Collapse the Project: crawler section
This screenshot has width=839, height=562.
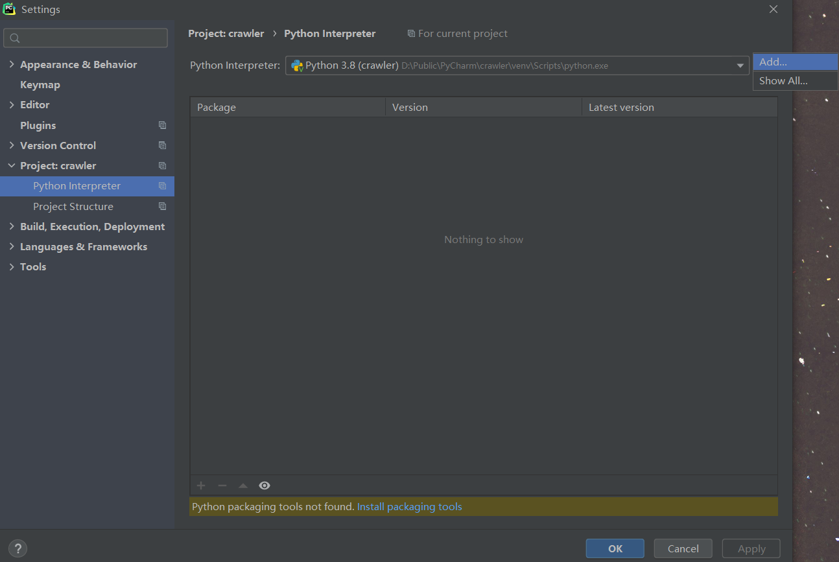12,165
